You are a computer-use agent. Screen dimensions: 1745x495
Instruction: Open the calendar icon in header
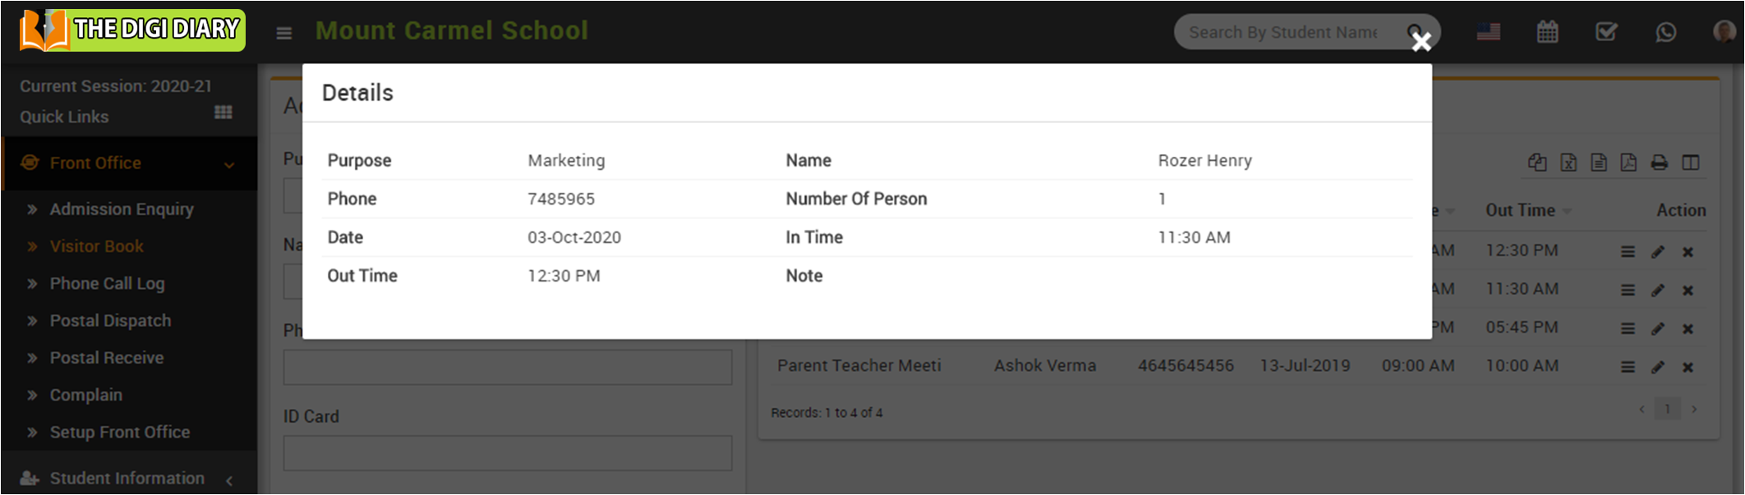pyautogui.click(x=1548, y=32)
